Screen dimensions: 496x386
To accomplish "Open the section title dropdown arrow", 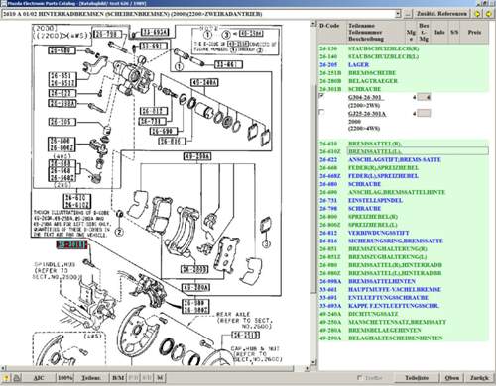I will [x=398, y=14].
